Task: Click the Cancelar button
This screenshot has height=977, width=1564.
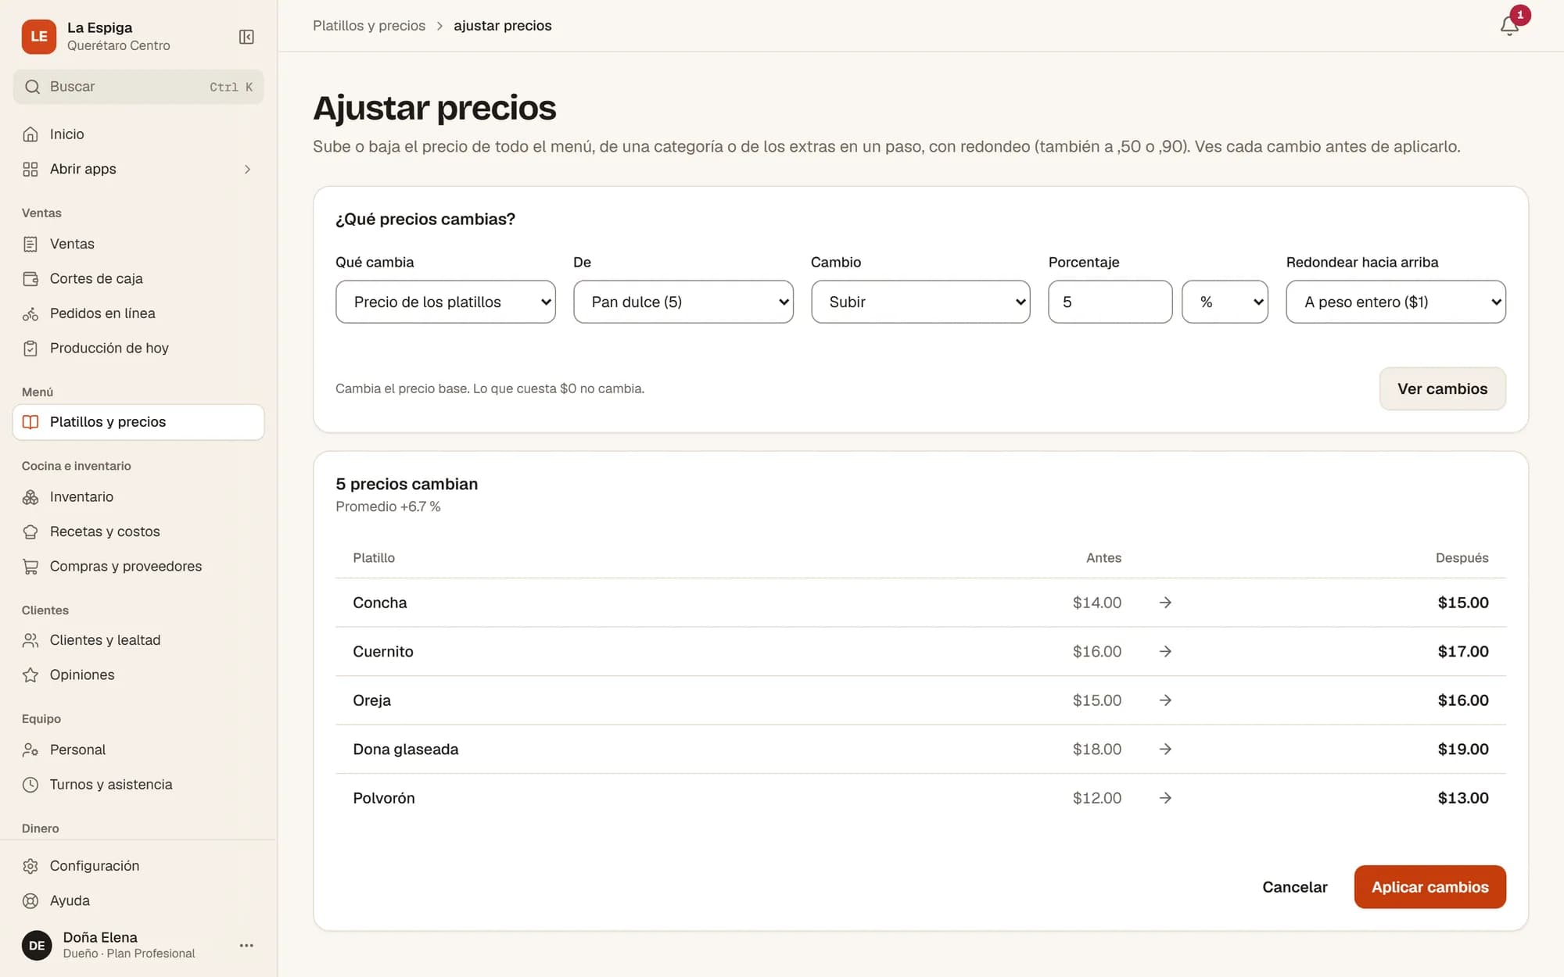Action: click(x=1294, y=887)
